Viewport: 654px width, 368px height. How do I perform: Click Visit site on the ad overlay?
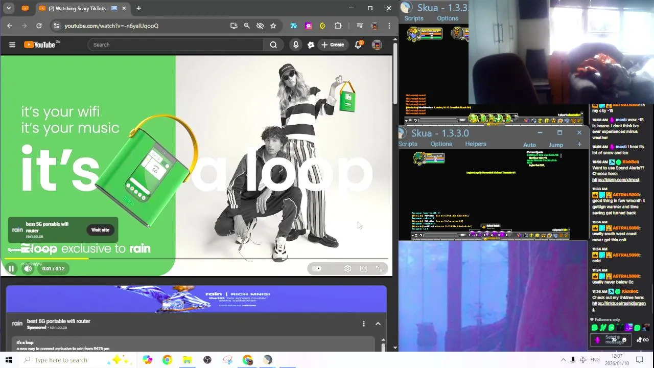point(100,230)
